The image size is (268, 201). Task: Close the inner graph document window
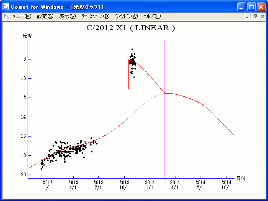click(263, 17)
